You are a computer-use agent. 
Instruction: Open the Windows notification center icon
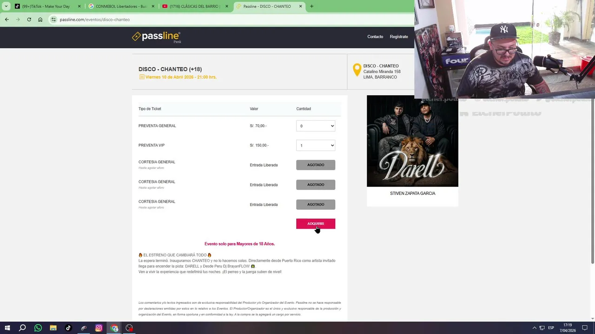(x=585, y=328)
